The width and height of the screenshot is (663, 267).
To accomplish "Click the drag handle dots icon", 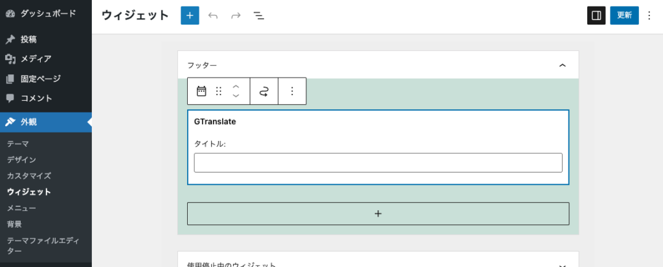I will click(219, 91).
